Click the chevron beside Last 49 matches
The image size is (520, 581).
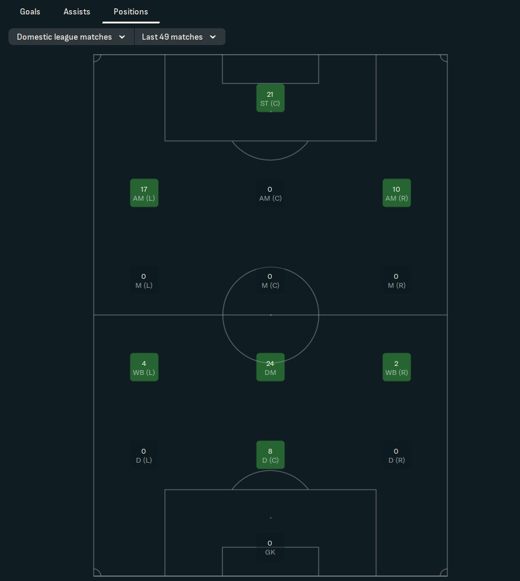[x=213, y=37]
